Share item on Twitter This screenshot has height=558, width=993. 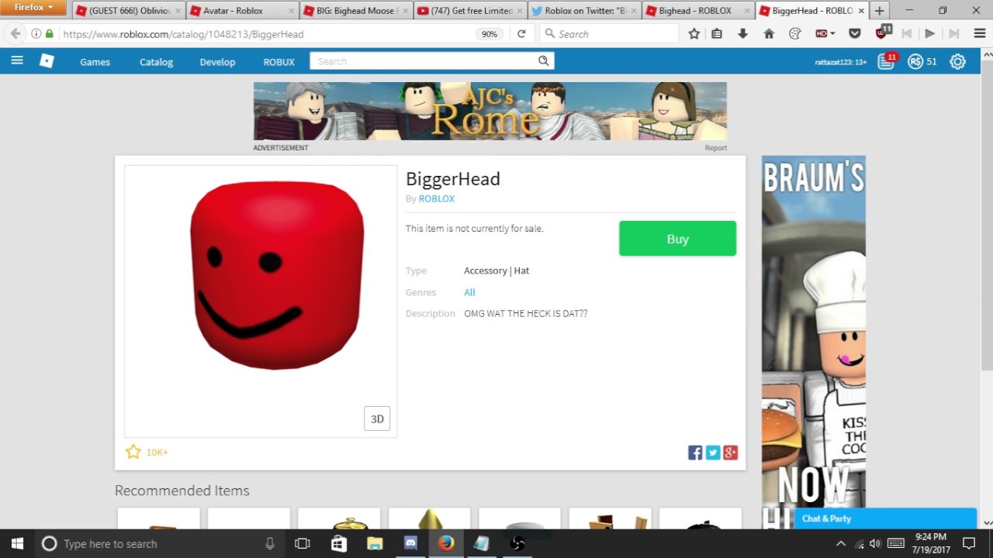pos(713,453)
